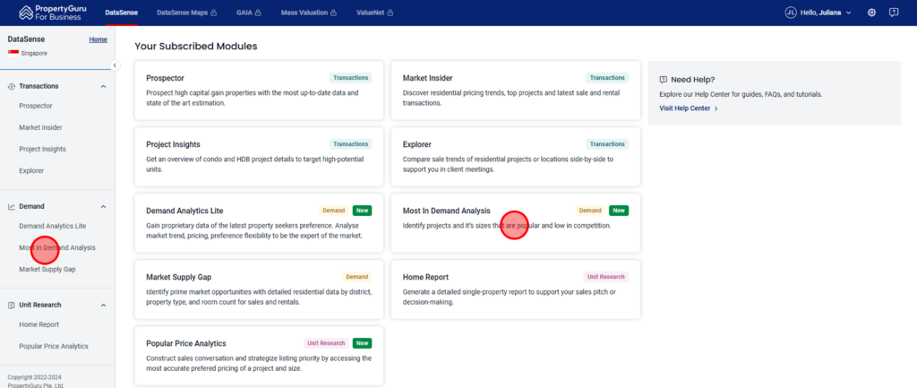Click the lock icon beside DataSense Maps
Image resolution: width=917 pixels, height=388 pixels.
point(213,13)
